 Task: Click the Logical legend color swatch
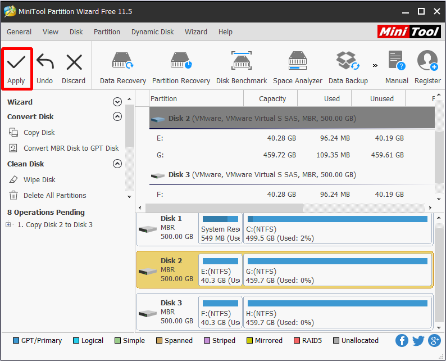click(x=76, y=341)
